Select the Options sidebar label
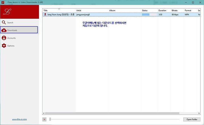 coord(11,46)
